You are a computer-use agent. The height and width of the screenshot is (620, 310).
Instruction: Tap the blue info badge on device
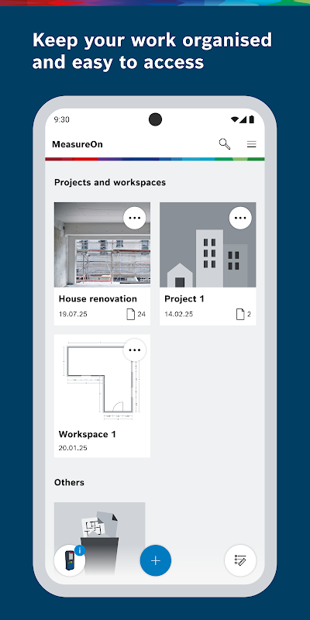[80, 550]
